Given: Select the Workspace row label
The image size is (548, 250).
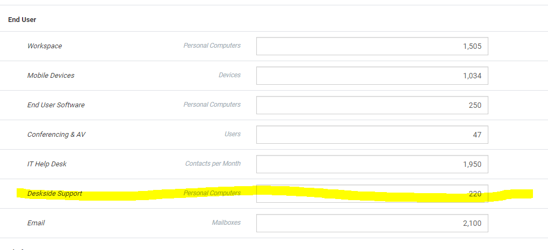Looking at the screenshot, I should (x=45, y=46).
